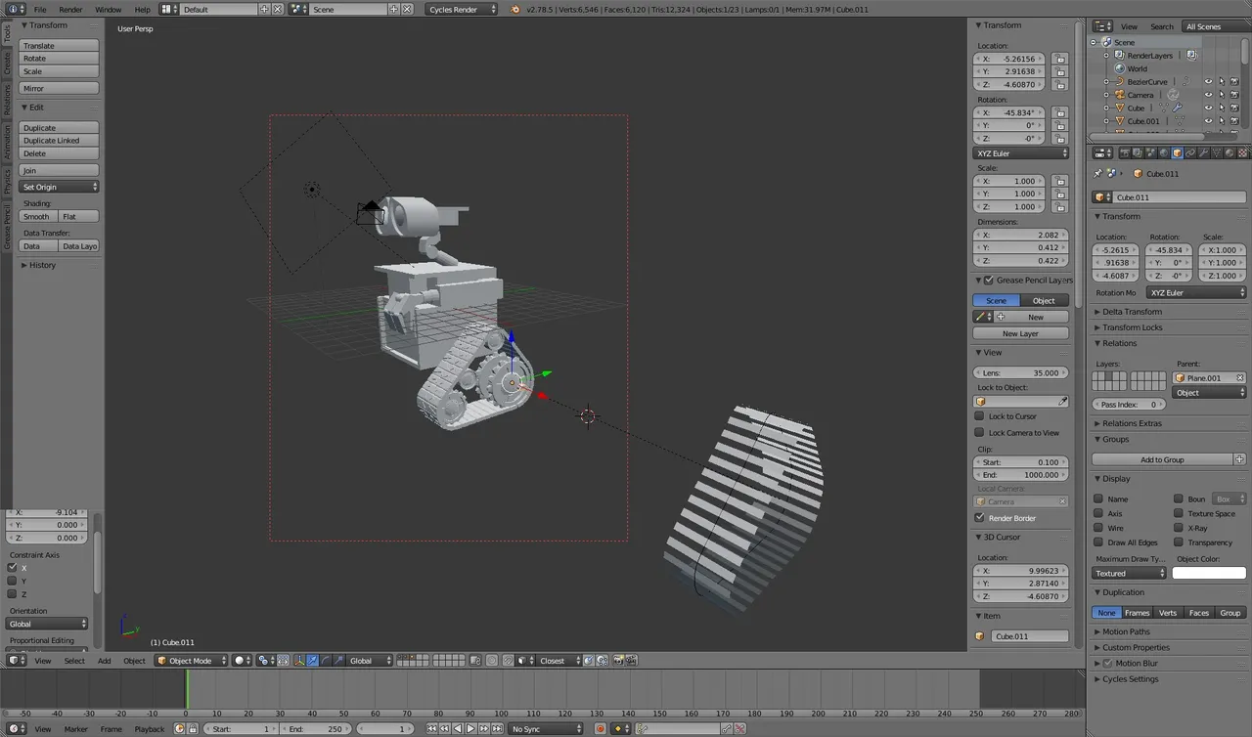Enable Lock to Cursor checkbox
Viewport: 1252px width, 737px height.
980,416
